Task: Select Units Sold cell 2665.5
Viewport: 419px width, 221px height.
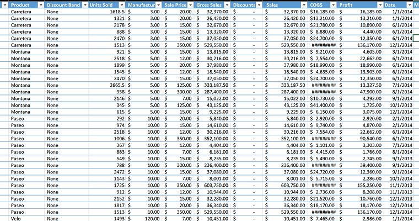Action: (x=107, y=85)
